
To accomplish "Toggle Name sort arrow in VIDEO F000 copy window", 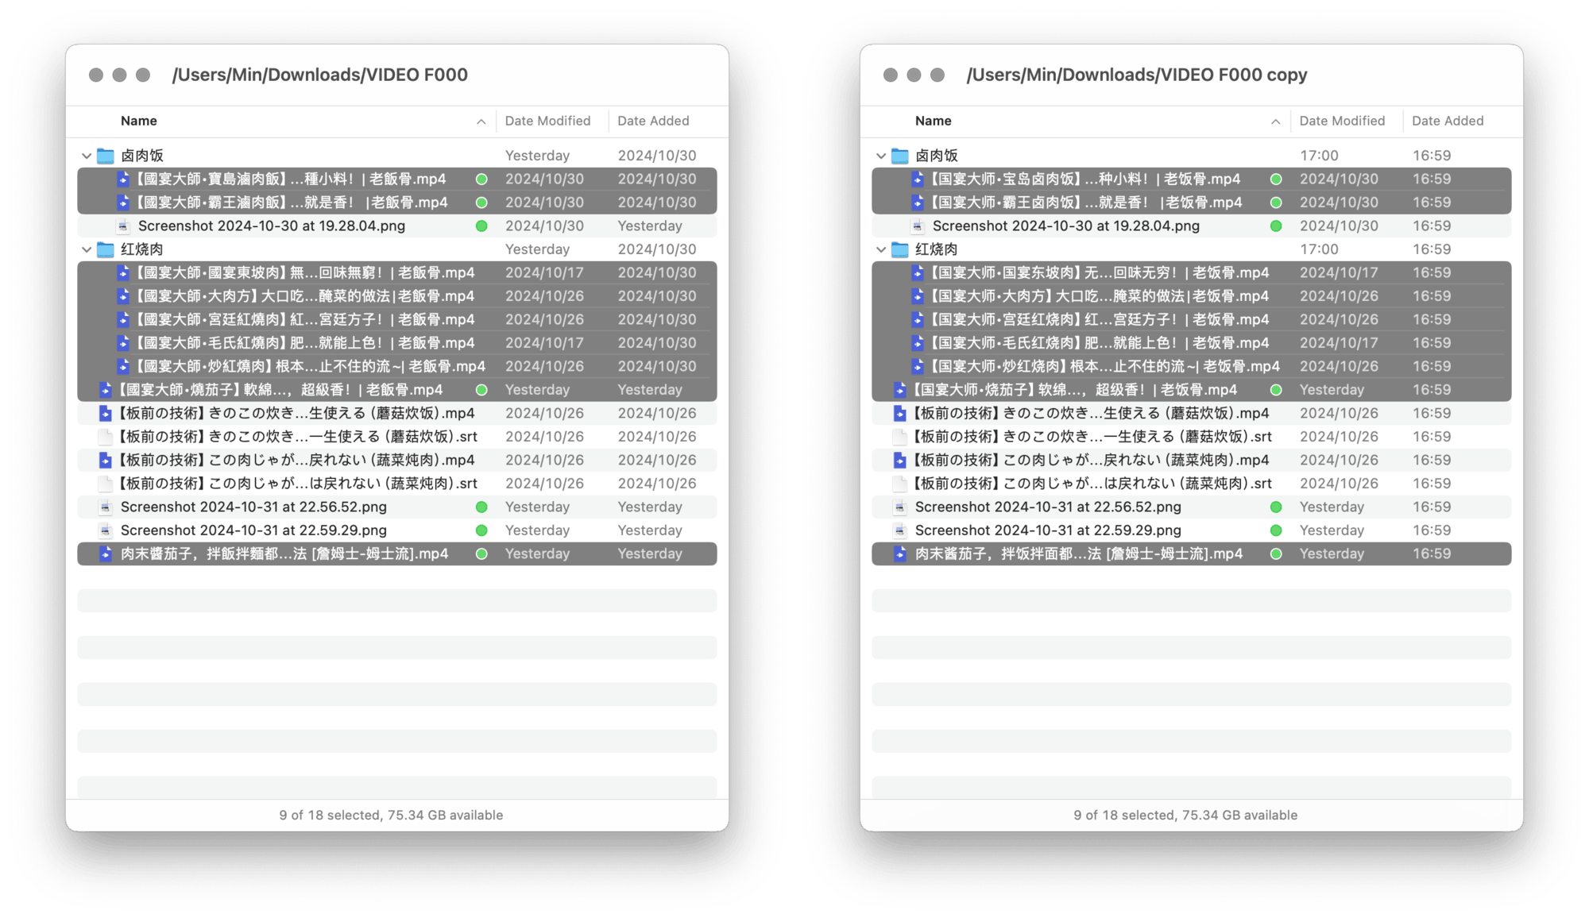I will coord(1275,121).
